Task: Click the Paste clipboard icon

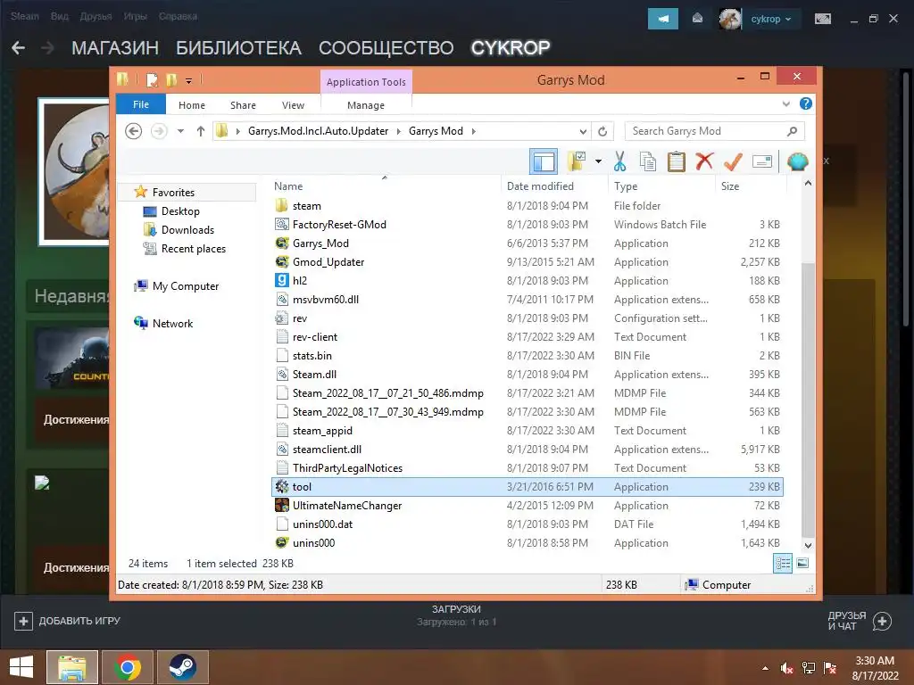Action: click(677, 161)
